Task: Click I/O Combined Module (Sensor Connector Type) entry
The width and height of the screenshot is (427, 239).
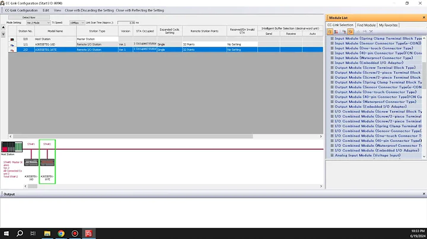Action: coord(378,131)
